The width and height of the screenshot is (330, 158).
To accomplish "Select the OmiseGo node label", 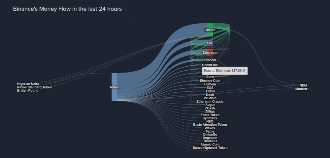I will [x=210, y=135].
